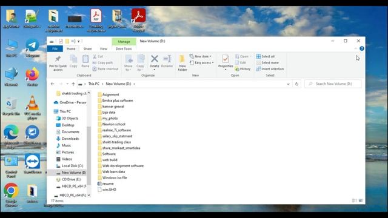
Task: Click Invert selection in ribbon
Action: coord(270,68)
